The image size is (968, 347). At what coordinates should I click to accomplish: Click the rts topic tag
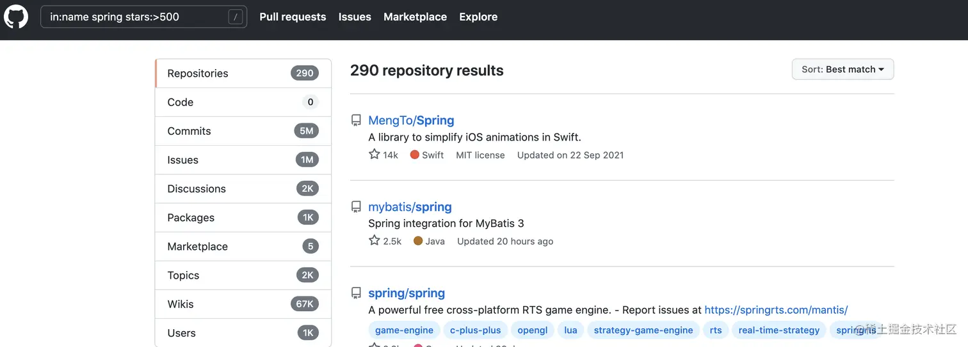point(716,330)
